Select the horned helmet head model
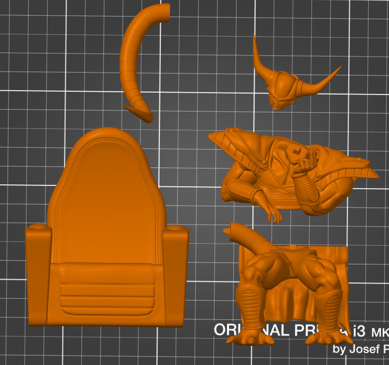389x365 pixels. point(285,87)
